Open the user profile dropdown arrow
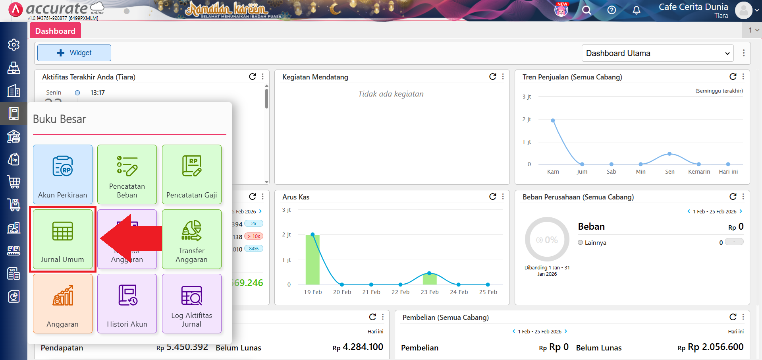Screen dimensions: 762x360 [x=757, y=11]
